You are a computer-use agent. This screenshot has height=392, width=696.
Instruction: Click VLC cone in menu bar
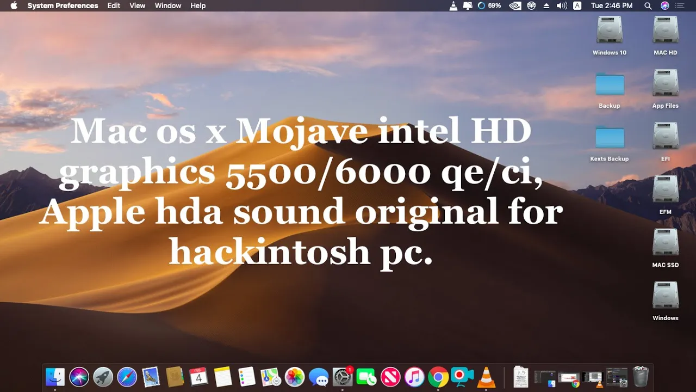[453, 5]
